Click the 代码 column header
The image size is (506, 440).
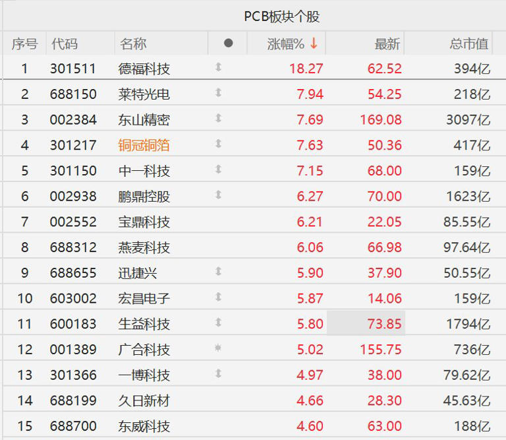65,44
